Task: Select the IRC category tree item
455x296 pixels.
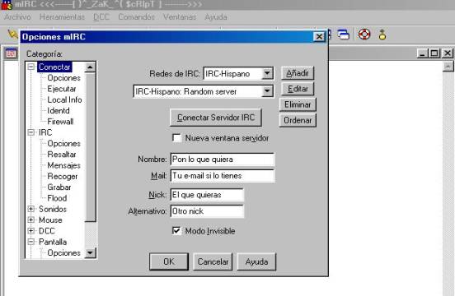Action: (45, 132)
